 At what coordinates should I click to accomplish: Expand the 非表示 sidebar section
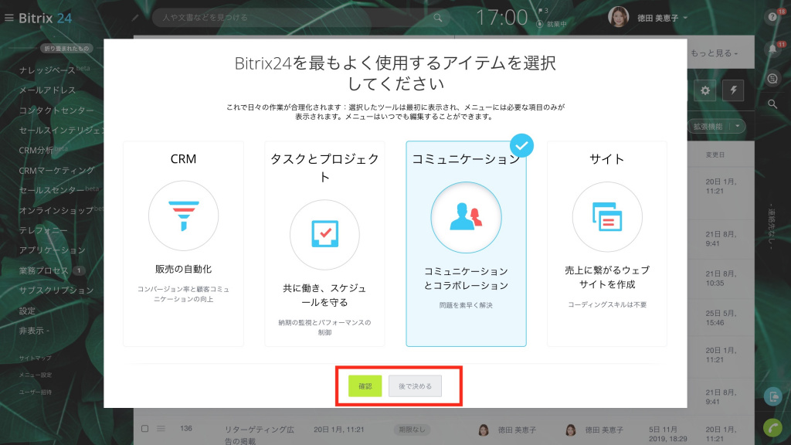34,331
